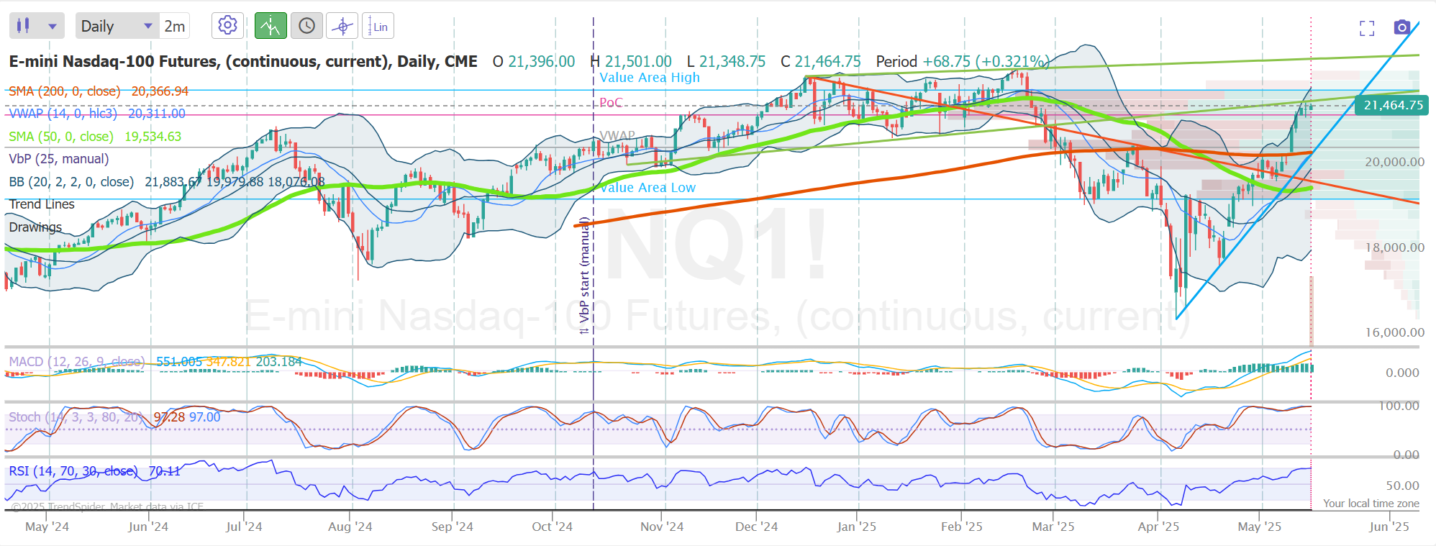Screen dimensions: 1436x546
Task: Click the RSI 50.00 axis label
Action: [1402, 486]
